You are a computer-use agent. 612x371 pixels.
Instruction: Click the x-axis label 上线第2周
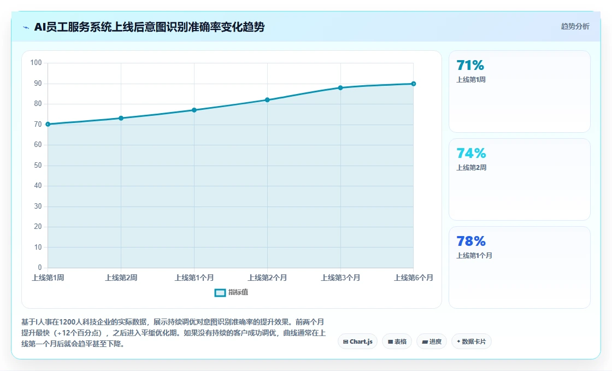121,278
